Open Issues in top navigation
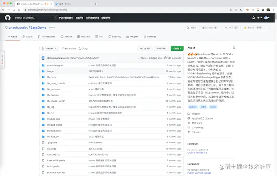This screenshot has height=176, width=277. click(79, 17)
